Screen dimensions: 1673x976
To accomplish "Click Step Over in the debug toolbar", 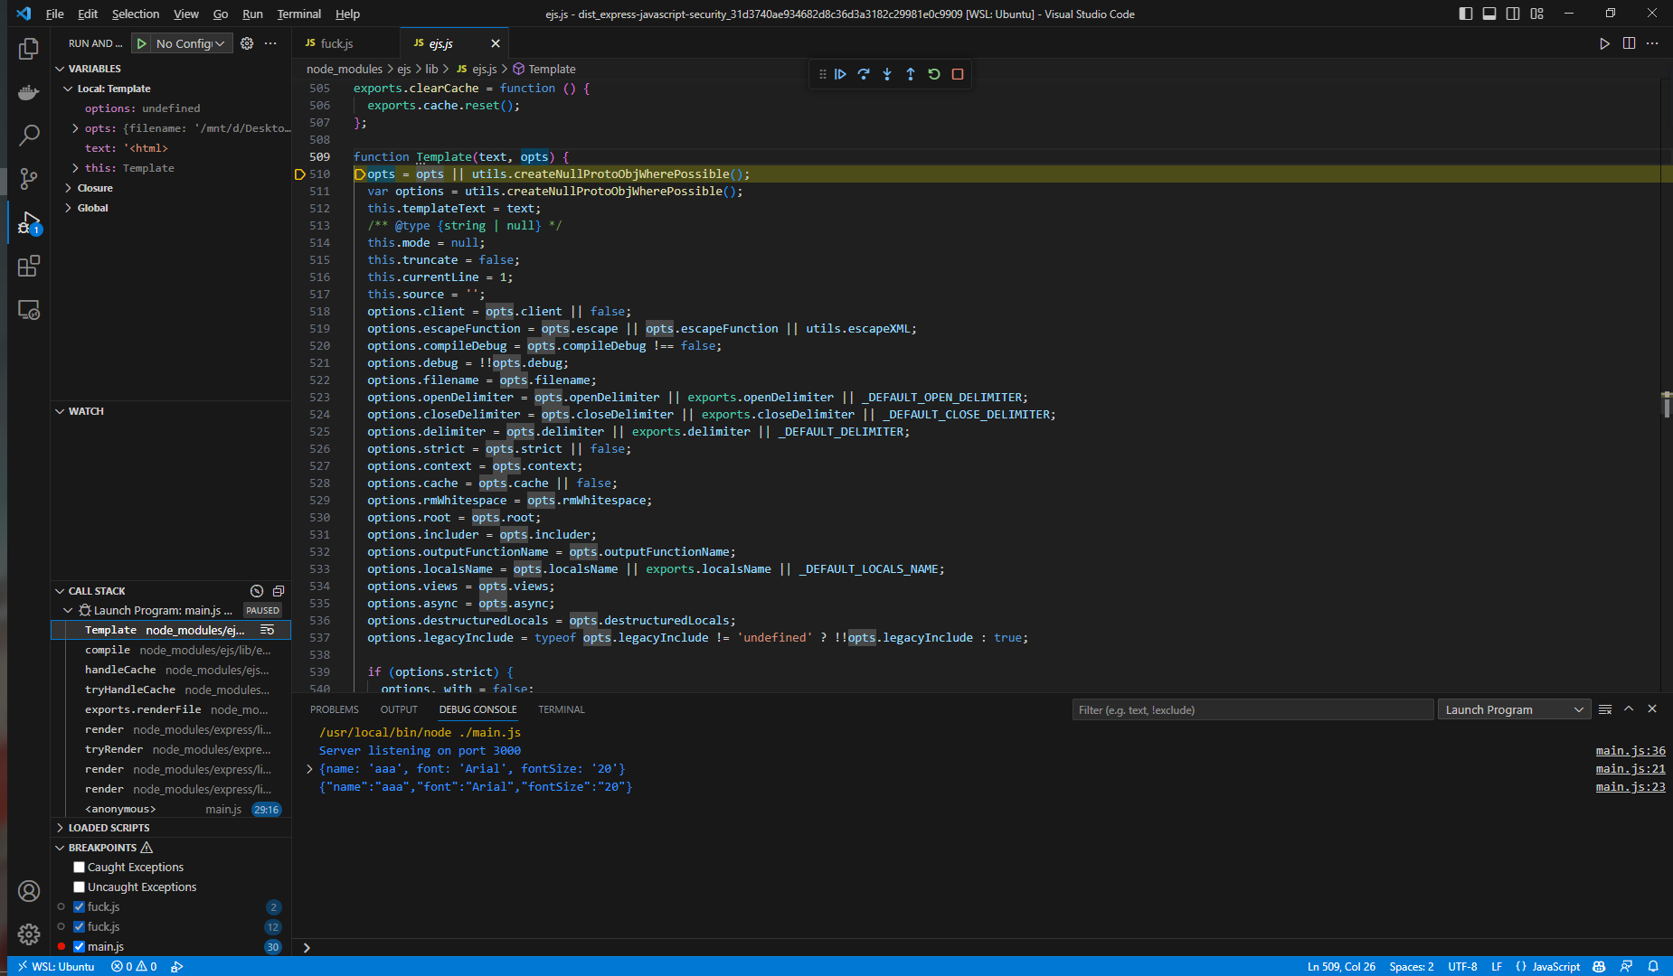I will [x=864, y=74].
